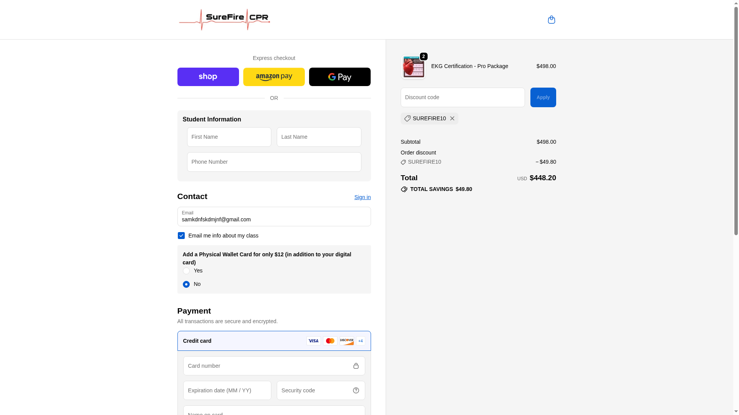Image resolution: width=739 pixels, height=415 pixels.
Task: Uncheck Email me info about my class
Action: [181, 236]
